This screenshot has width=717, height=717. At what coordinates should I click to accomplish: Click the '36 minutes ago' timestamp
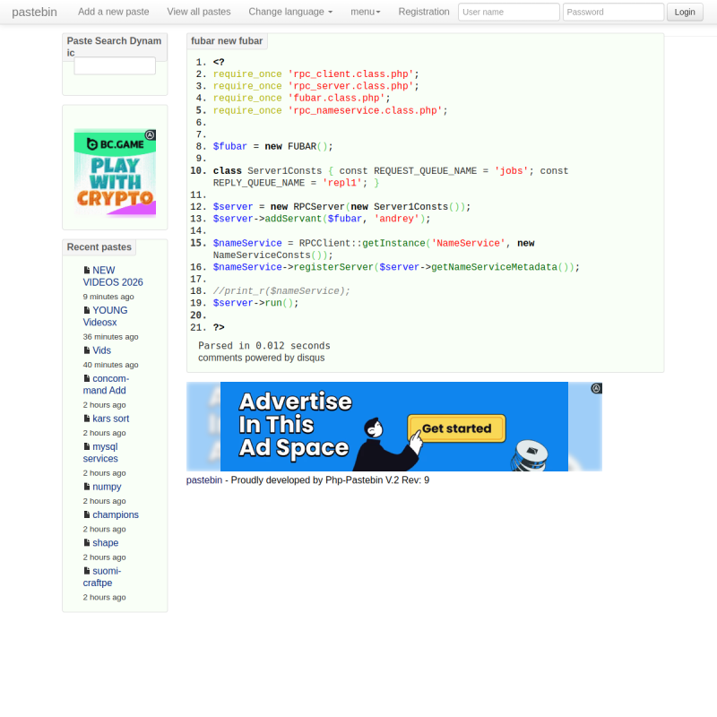coord(110,337)
